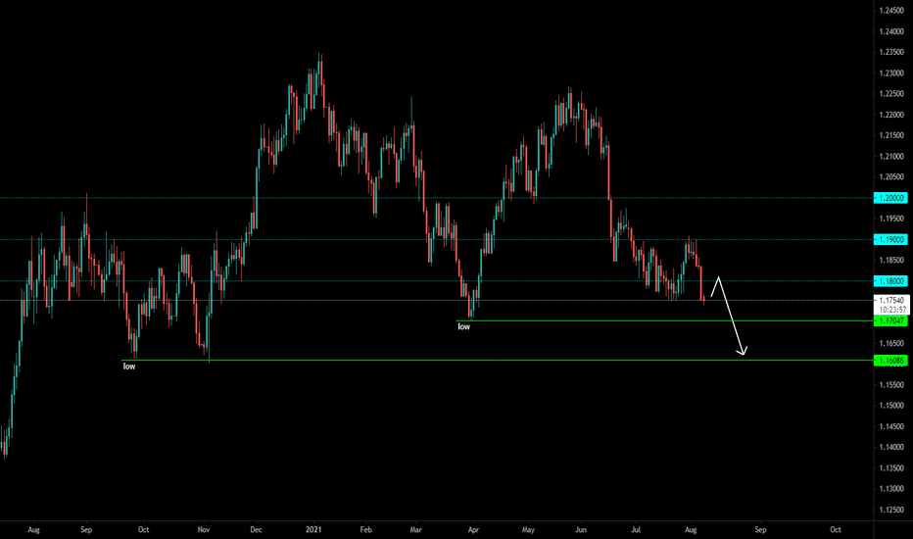This screenshot has height=539, width=913.
Task: Click the 'low' label under the April candles
Action: coord(463,327)
